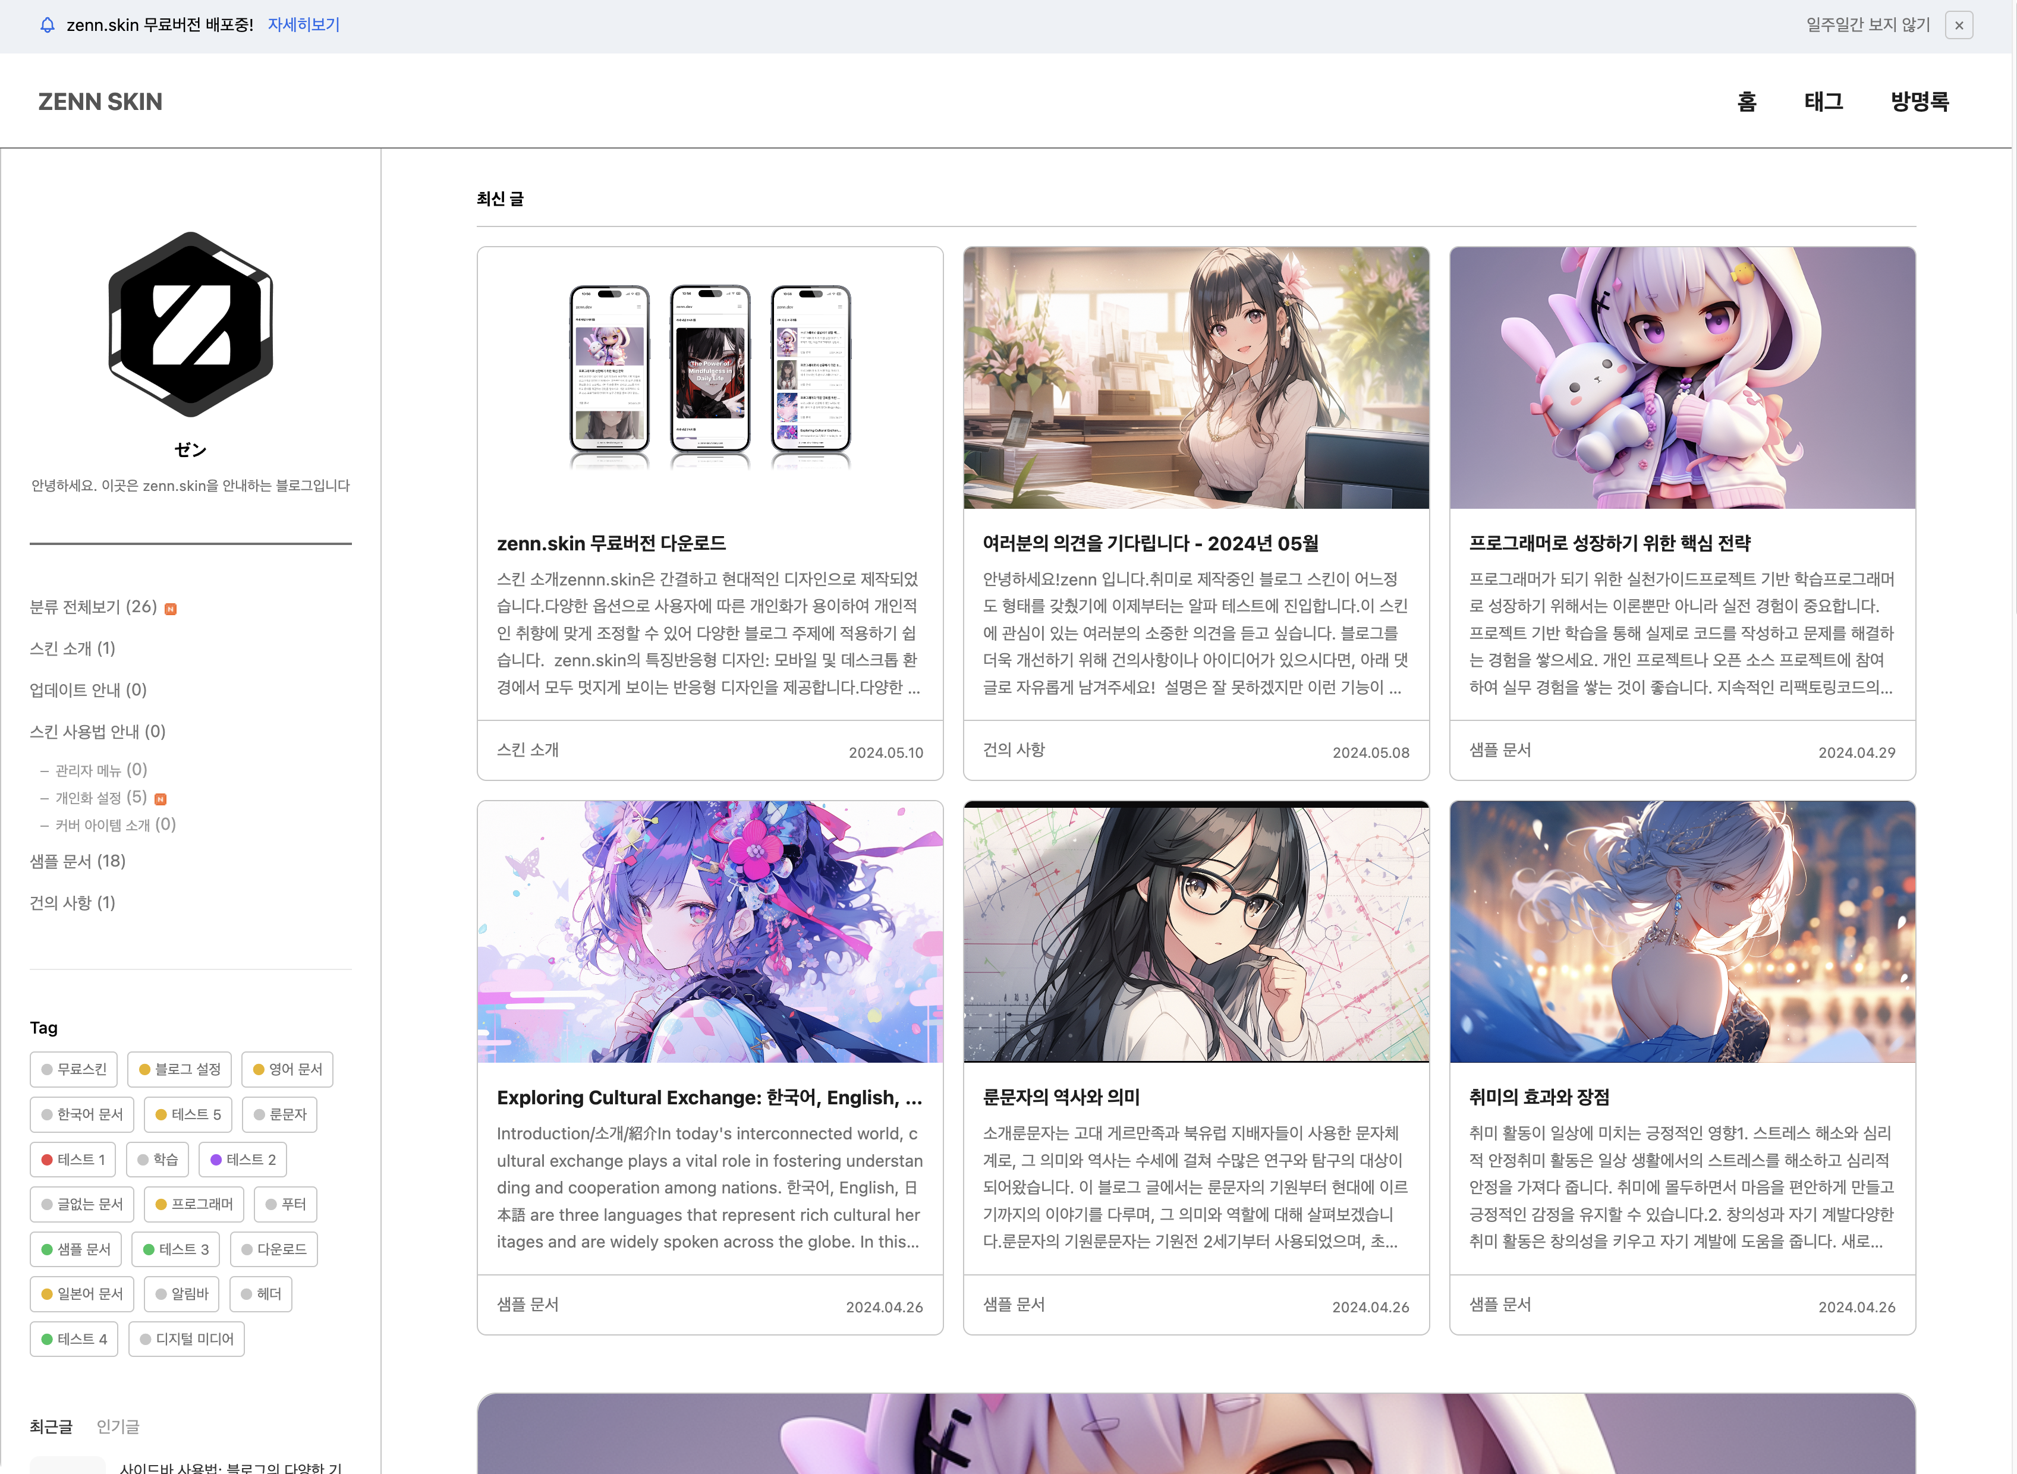Click the ZENN SKIN site title
The width and height of the screenshot is (2017, 1474).
[100, 102]
